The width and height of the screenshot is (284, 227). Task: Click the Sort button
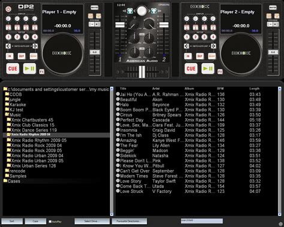tap(12, 221)
